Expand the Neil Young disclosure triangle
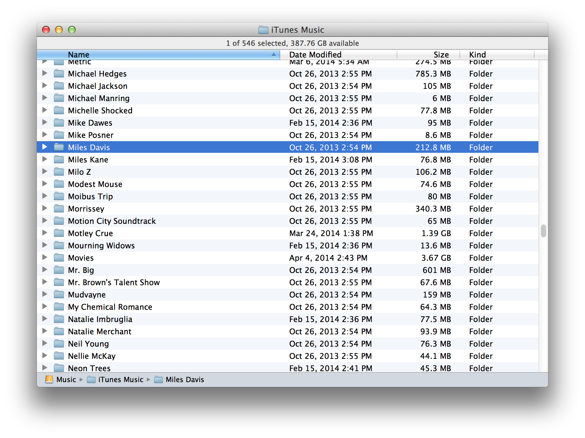The width and height of the screenshot is (585, 438). point(45,343)
